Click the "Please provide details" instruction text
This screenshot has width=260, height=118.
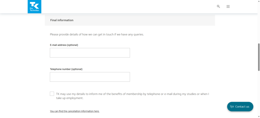point(97,34)
